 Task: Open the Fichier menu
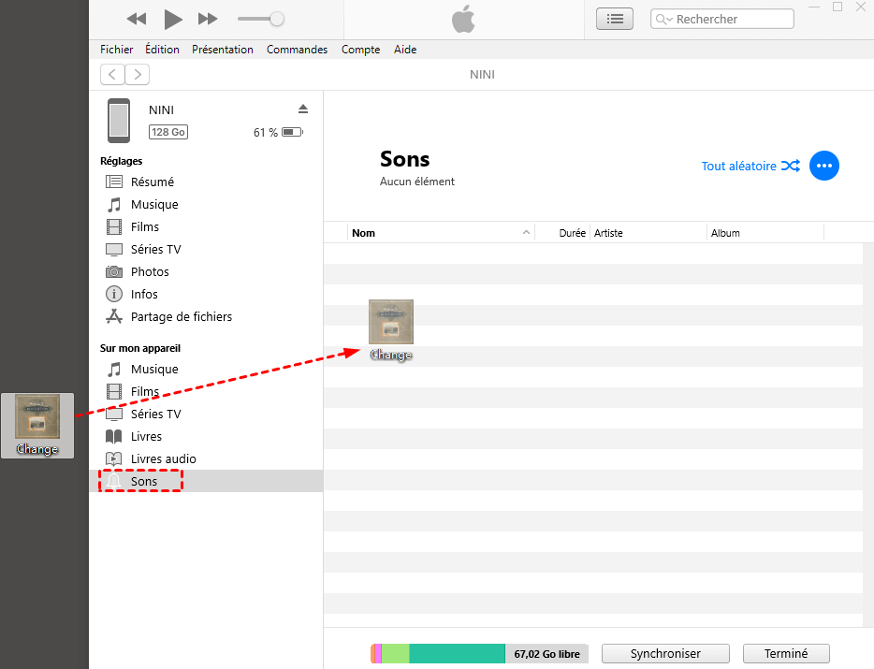pos(117,50)
